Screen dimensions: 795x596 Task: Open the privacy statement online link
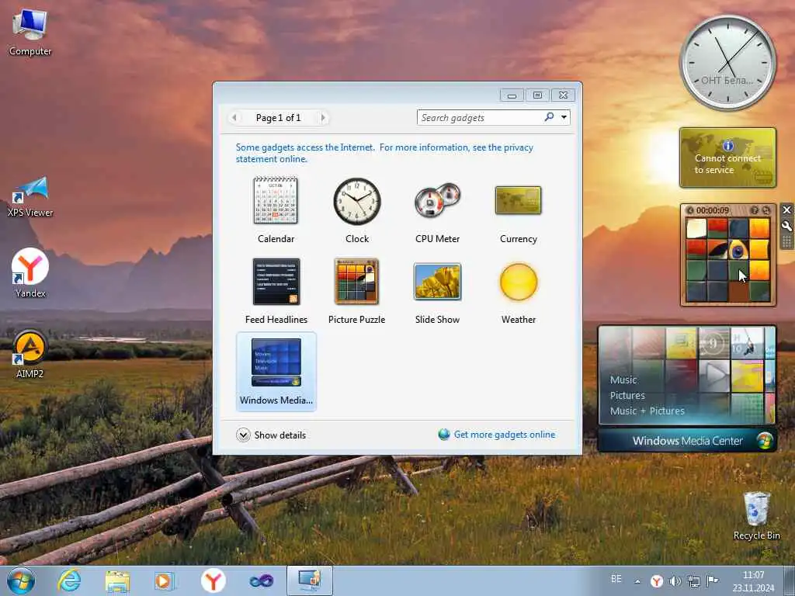coord(384,153)
